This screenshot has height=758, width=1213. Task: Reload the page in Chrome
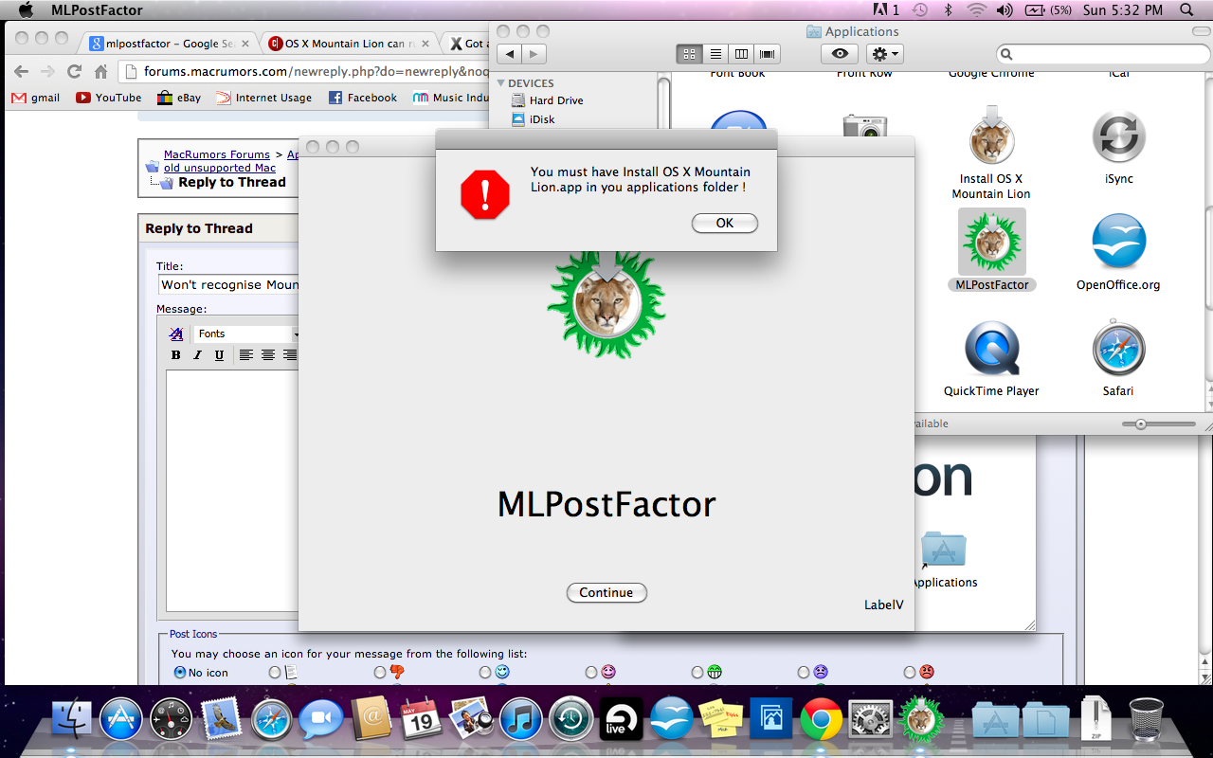tap(74, 71)
